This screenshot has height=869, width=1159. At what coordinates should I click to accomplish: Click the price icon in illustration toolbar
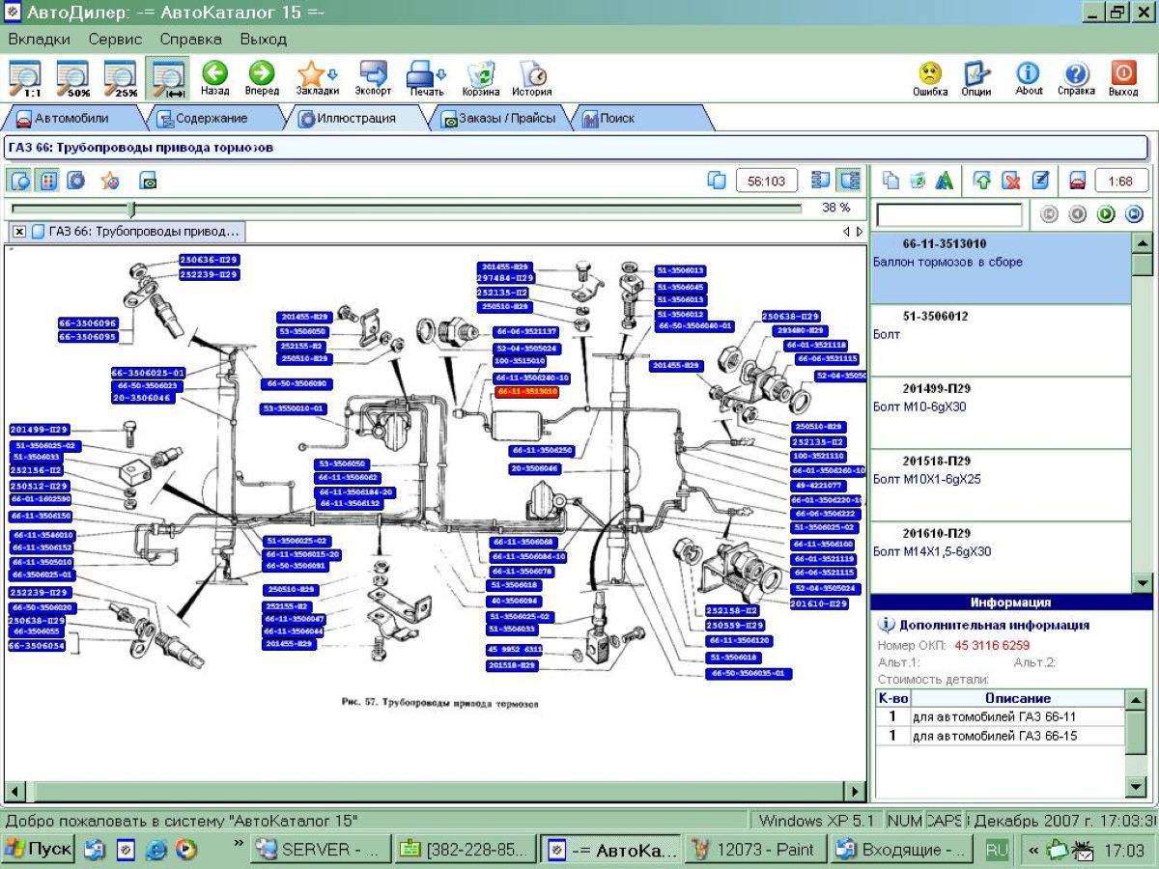[148, 180]
